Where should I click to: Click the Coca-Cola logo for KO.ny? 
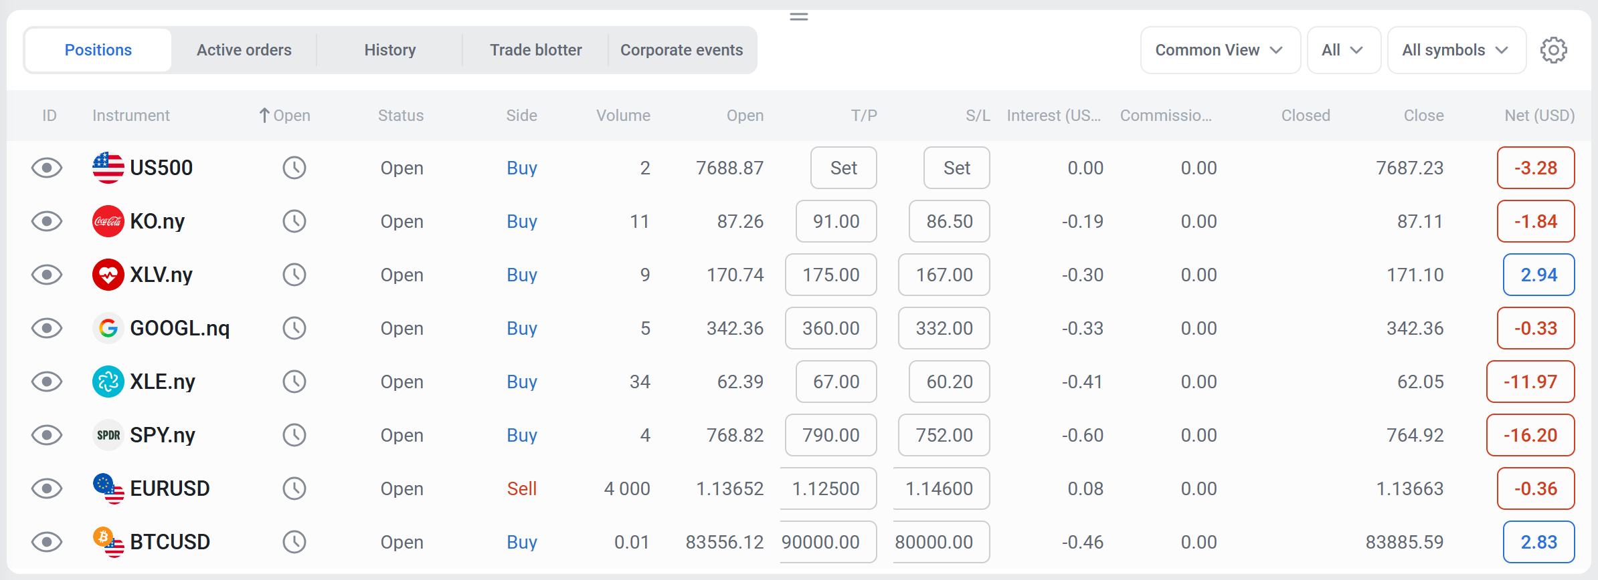108,221
